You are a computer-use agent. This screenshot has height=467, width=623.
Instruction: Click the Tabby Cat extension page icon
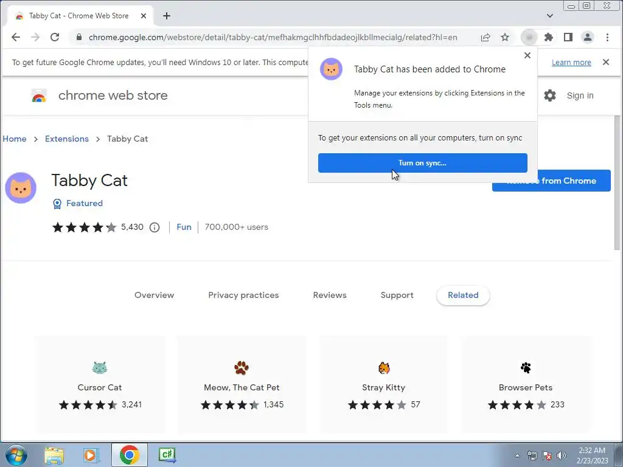[x=21, y=188]
